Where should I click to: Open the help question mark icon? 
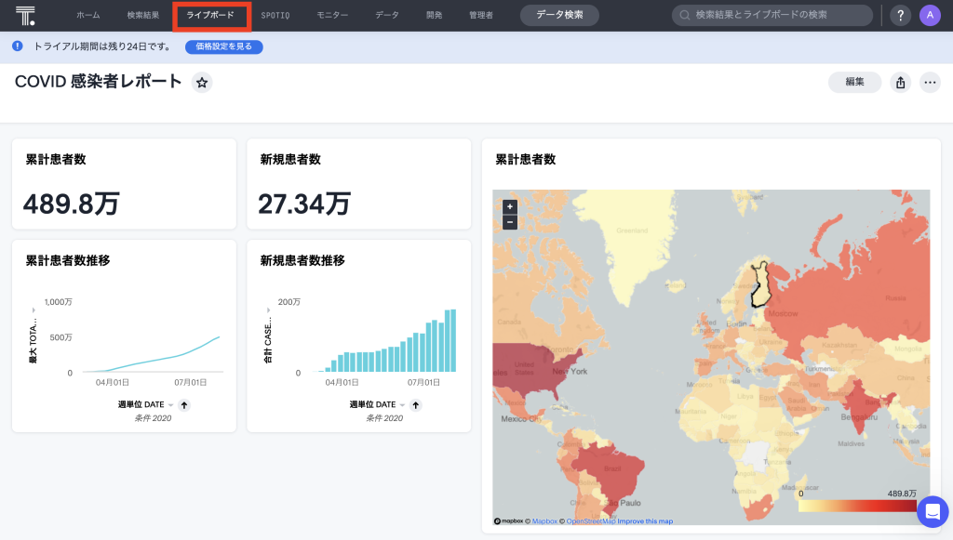coord(900,16)
